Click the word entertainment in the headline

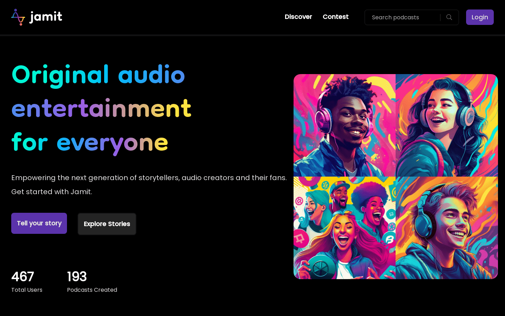pyautogui.click(x=101, y=108)
